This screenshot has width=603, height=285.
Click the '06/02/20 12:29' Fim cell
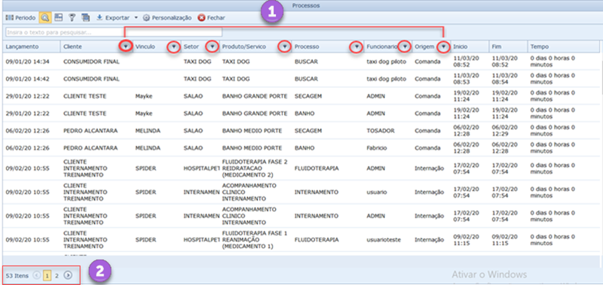point(504,131)
